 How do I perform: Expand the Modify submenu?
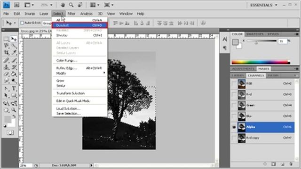pos(79,73)
